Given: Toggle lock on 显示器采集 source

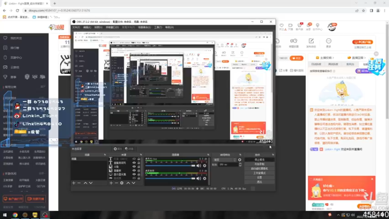Looking at the screenshot, I should pyautogui.click(x=139, y=174).
